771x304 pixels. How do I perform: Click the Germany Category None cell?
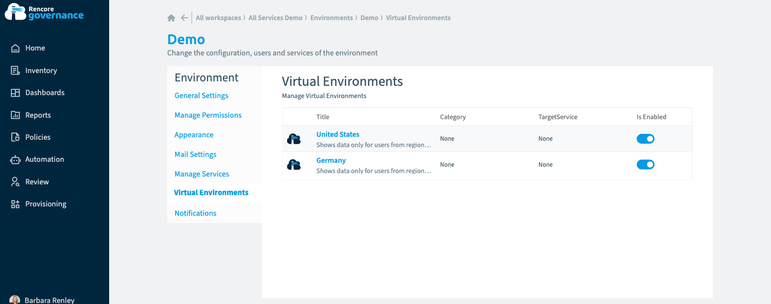coord(447,165)
